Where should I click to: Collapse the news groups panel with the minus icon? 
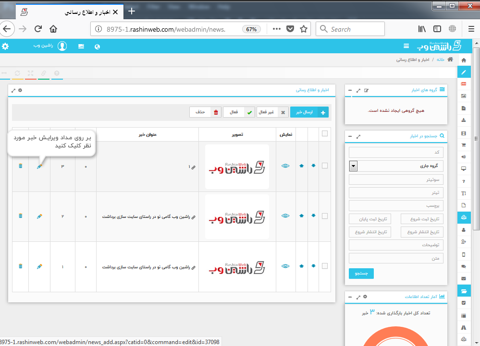click(350, 91)
